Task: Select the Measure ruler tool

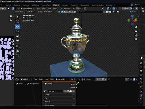Action: pyautogui.click(x=18, y=50)
